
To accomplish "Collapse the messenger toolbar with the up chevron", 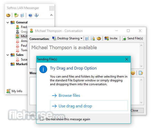I will click(x=51, y=15).
